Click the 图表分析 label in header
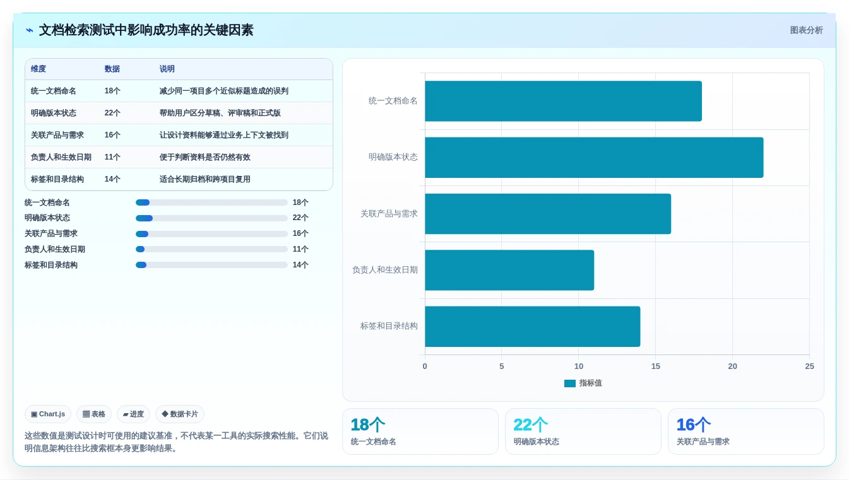This screenshot has height=480, width=849. pos(806,30)
